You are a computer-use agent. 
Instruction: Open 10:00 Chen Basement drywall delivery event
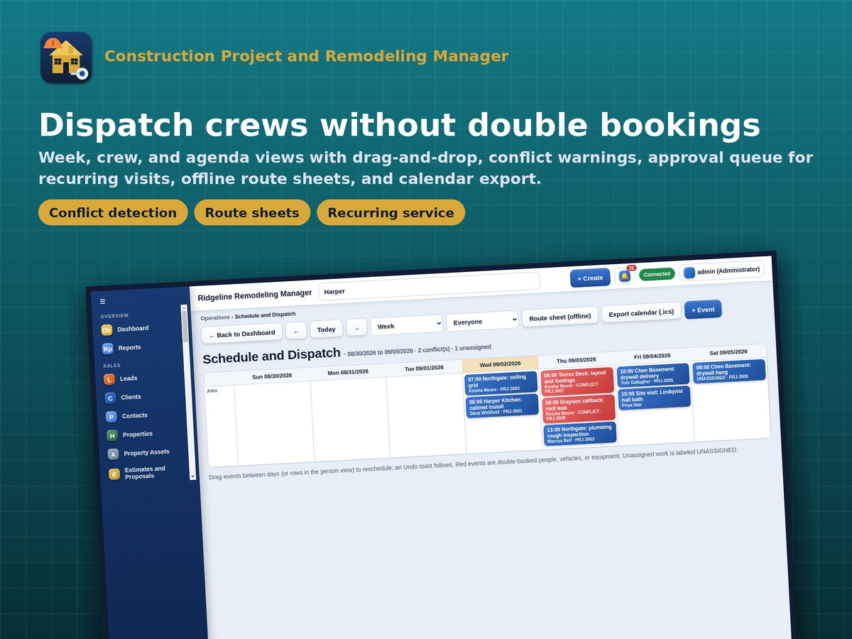(653, 375)
